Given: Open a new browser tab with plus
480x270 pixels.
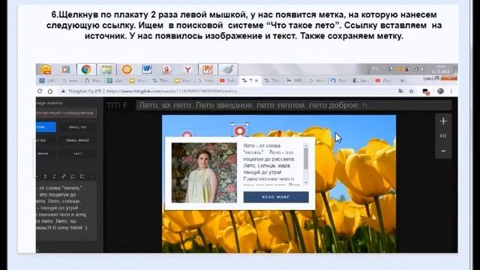Looking at the screenshot, I should coord(402,80).
